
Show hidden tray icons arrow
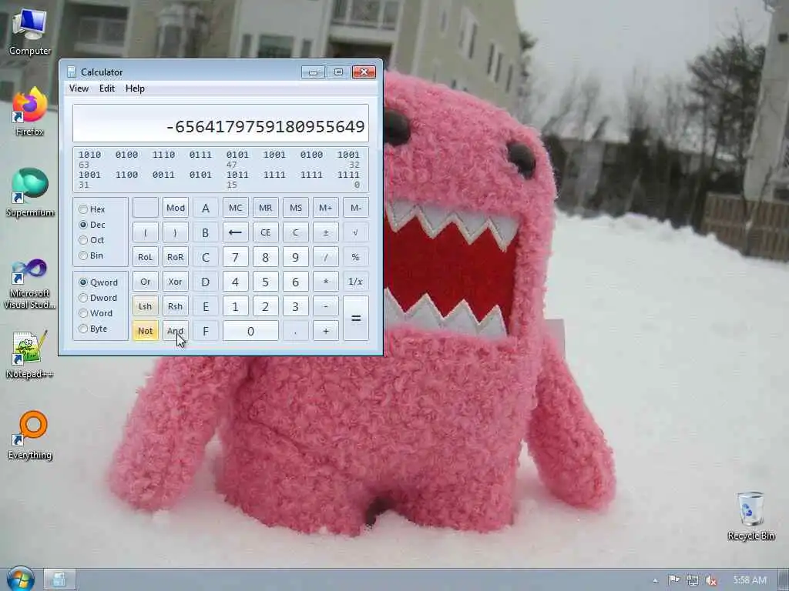coord(655,580)
